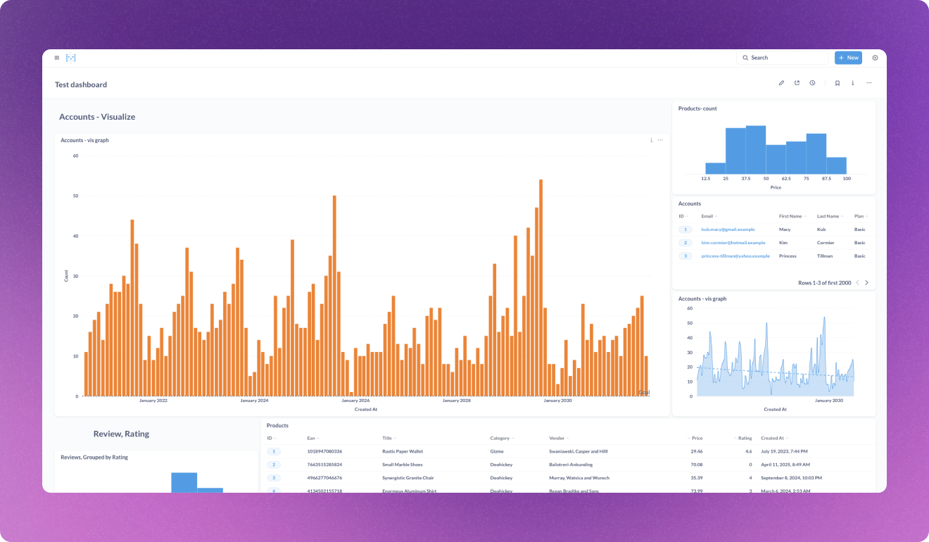Sort Accounts table by Email column
This screenshot has width=929, height=542.
[709, 216]
